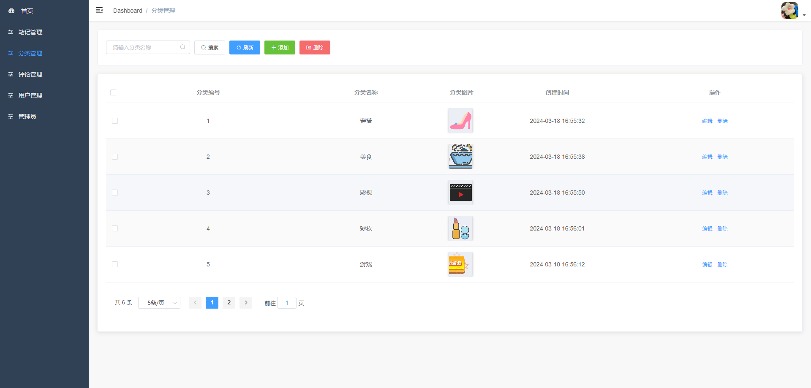Click the search magnifier inside the category name field

point(182,47)
